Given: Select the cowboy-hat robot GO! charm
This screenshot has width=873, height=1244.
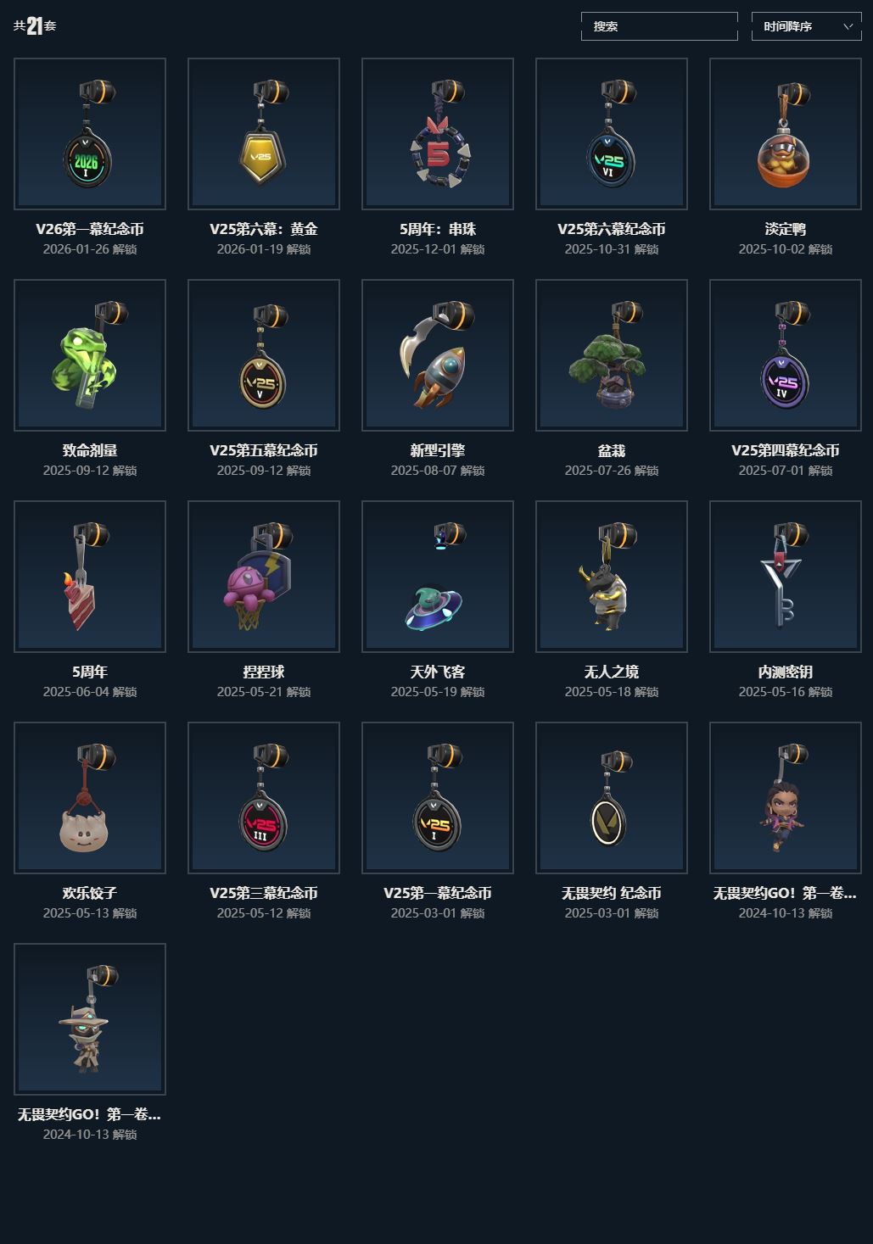Looking at the screenshot, I should pos(90,1019).
